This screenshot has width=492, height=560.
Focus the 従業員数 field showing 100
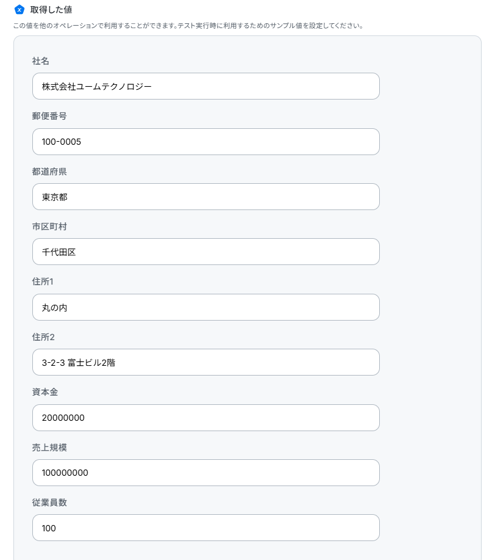click(205, 528)
